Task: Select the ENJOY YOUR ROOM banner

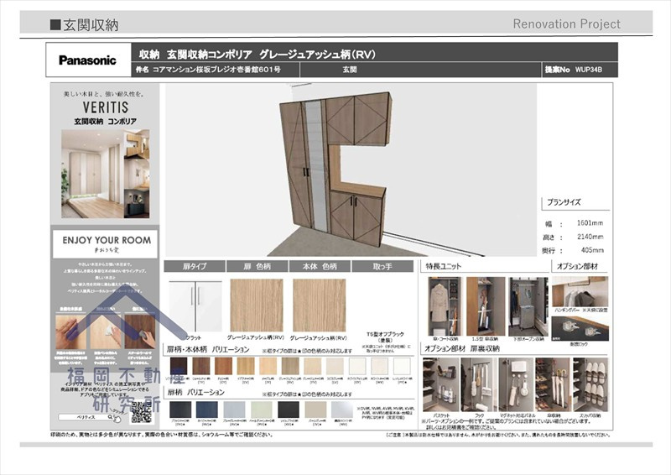Action: pos(106,244)
